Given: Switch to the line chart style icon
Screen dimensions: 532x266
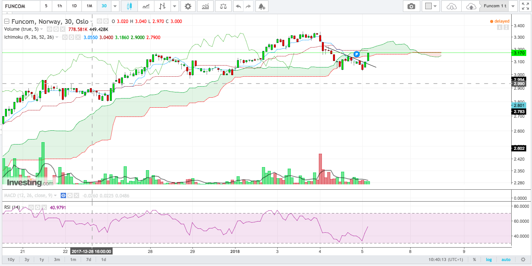Looking at the screenshot, I should pos(146,6).
